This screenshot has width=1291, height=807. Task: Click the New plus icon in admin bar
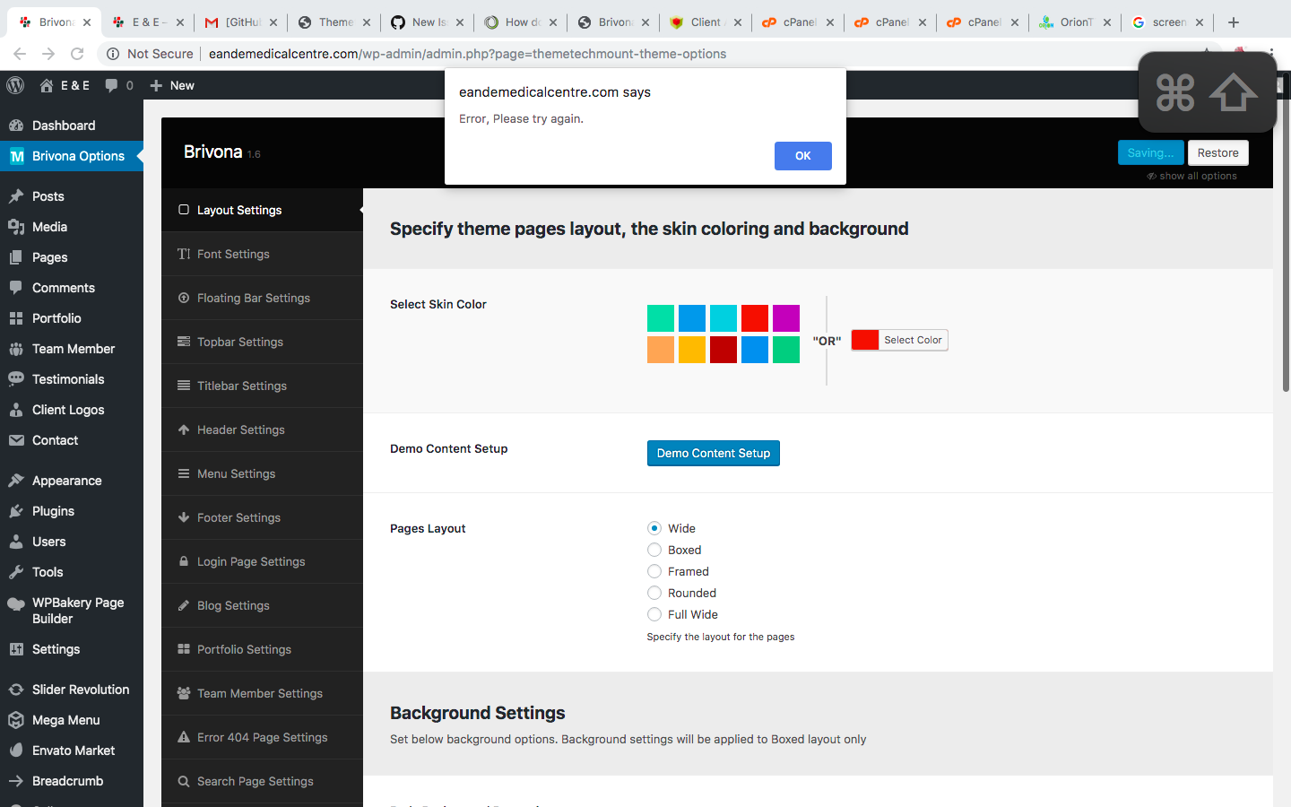pos(156,85)
